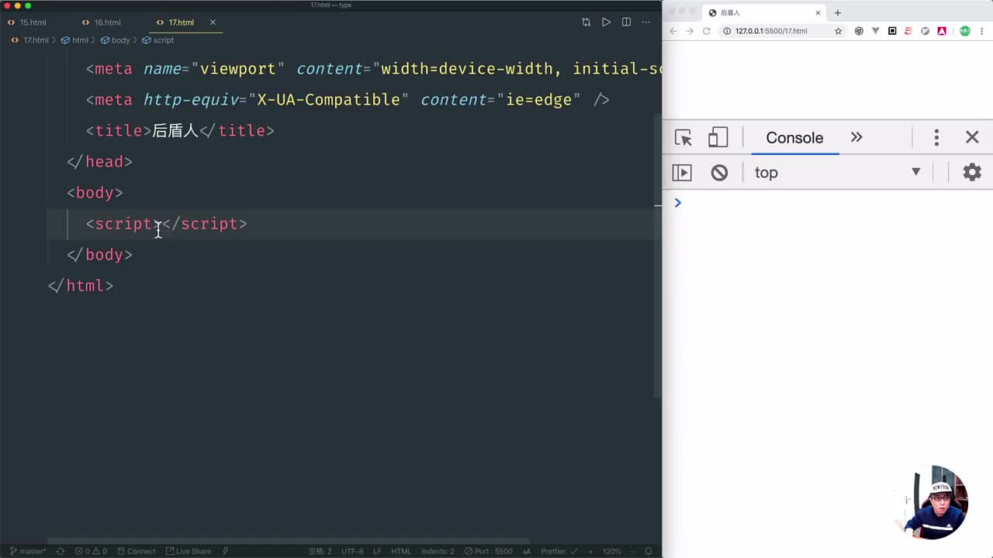Go forward in the Chrome browser
This screenshot has height=558, width=993.
690,31
